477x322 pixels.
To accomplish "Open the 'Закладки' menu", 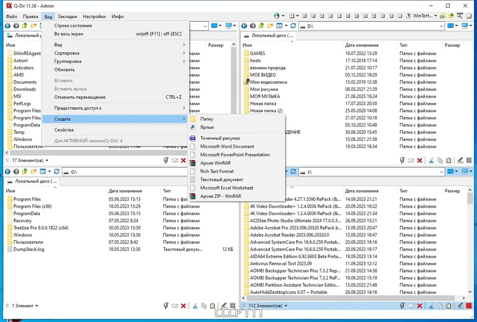I will coord(67,16).
